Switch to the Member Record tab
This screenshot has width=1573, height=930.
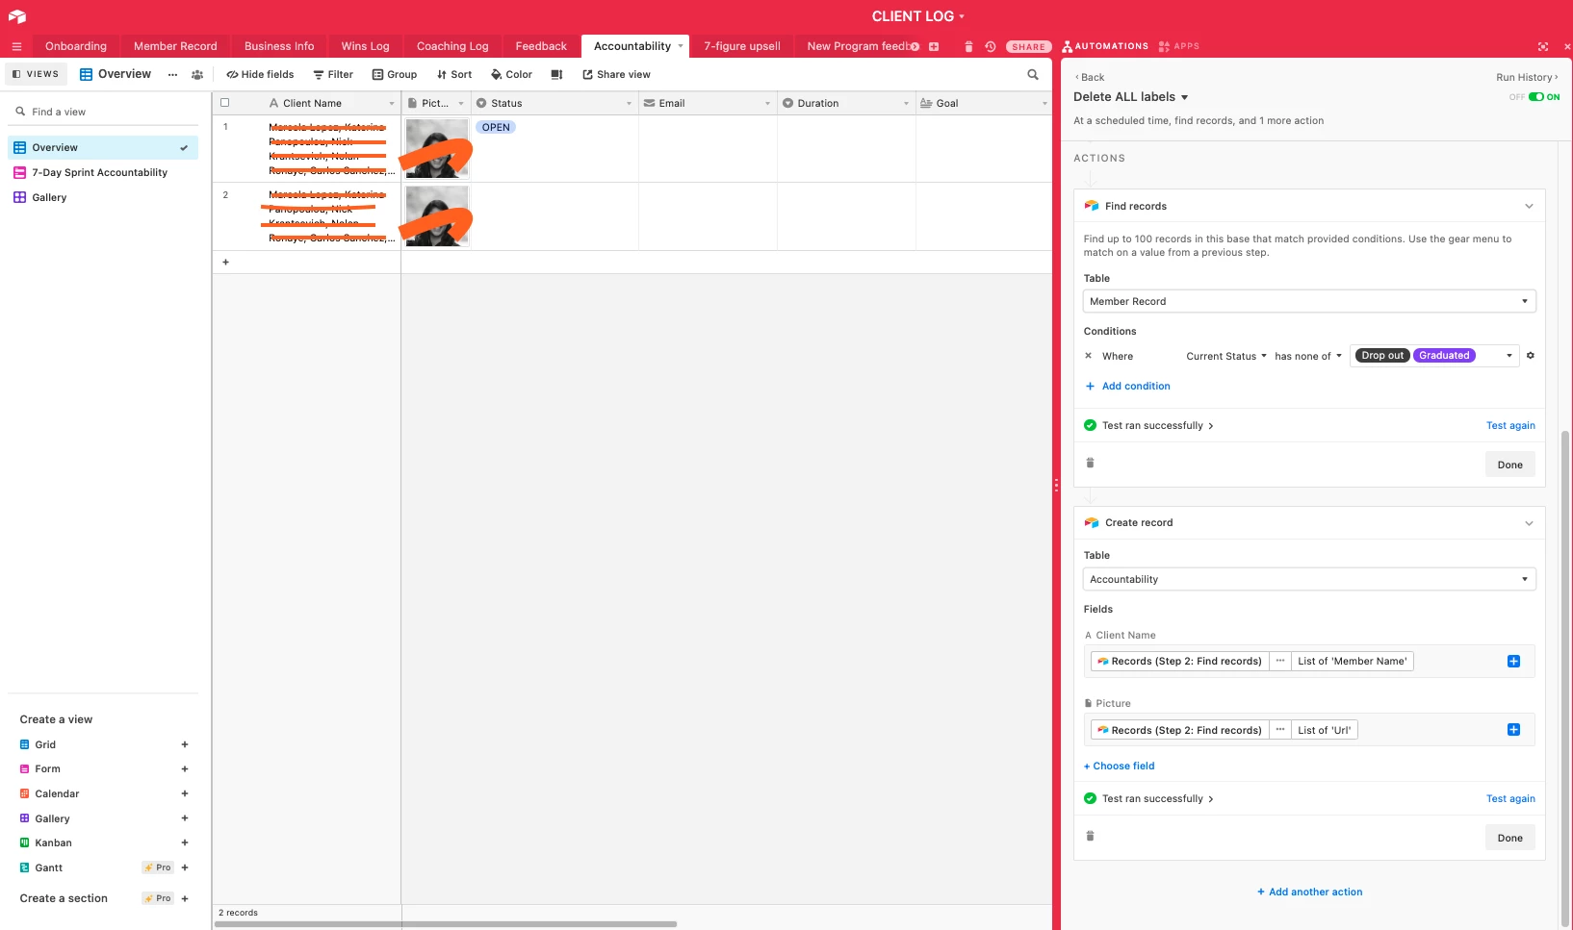(x=175, y=46)
